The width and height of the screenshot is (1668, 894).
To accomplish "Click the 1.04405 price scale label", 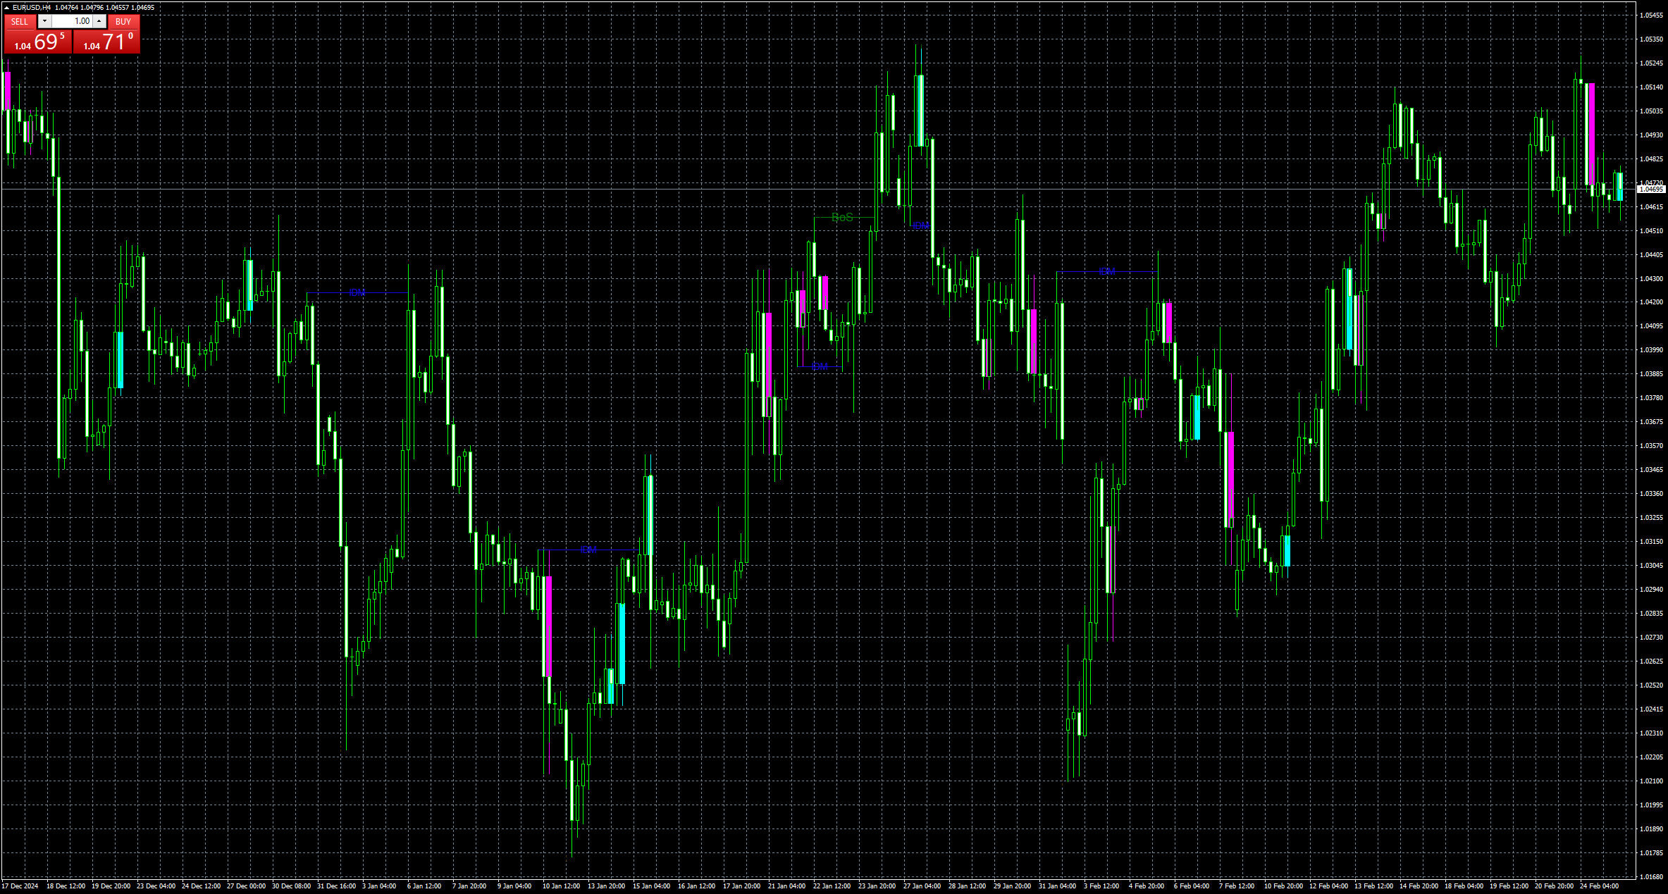I will point(1651,255).
